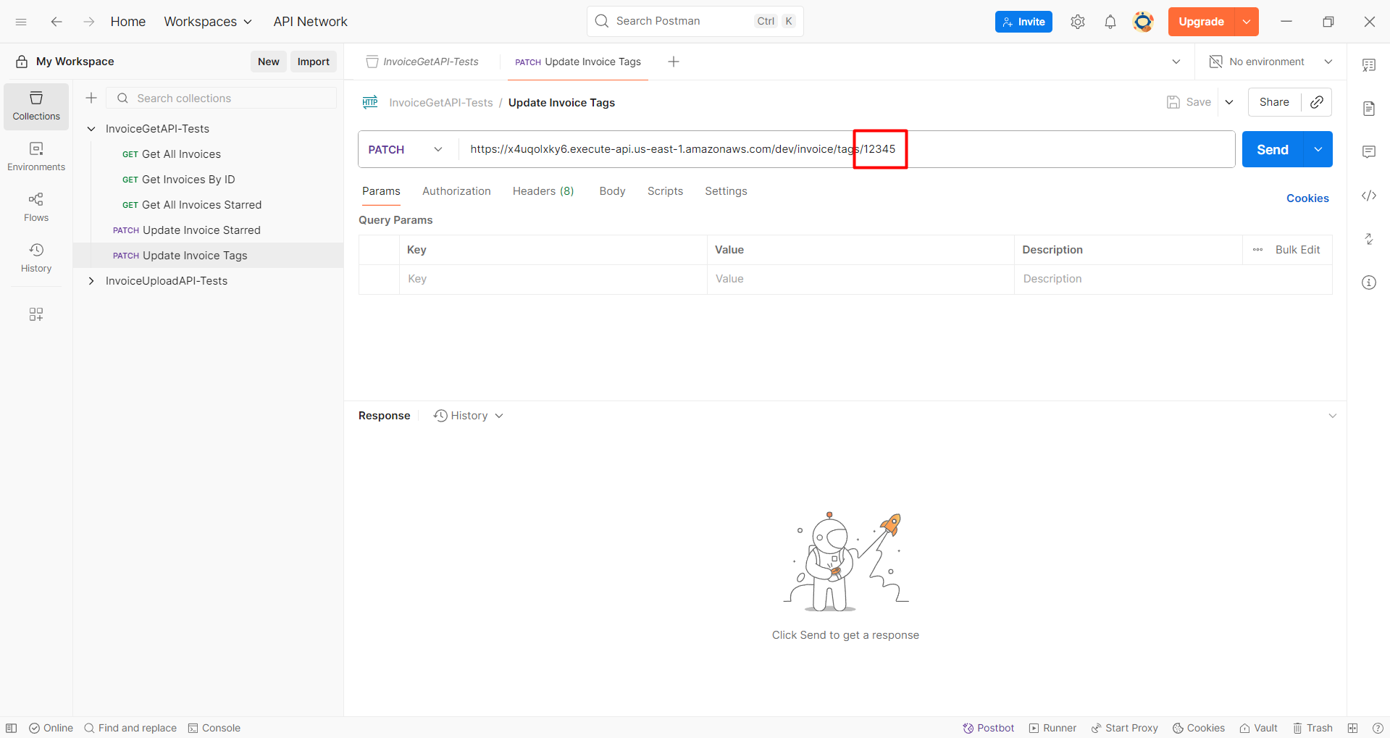The image size is (1390, 738).
Task: Switch to the Authorization tab
Action: [456, 190]
